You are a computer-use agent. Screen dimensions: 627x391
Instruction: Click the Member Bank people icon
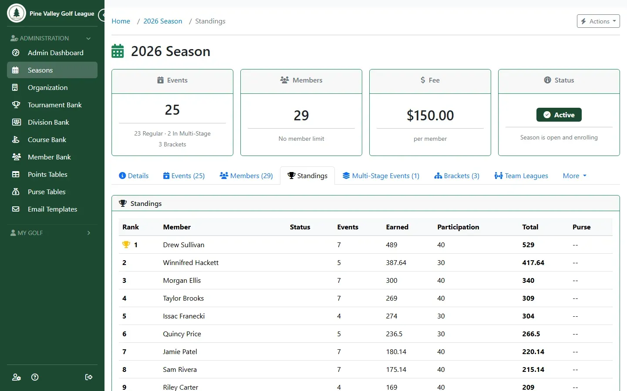point(17,157)
